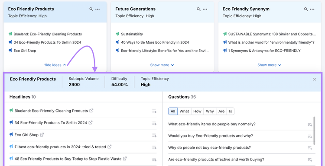Open external link for Eco Girl Shop headline
Viewport: 325px width, 166px height.
[42, 134]
